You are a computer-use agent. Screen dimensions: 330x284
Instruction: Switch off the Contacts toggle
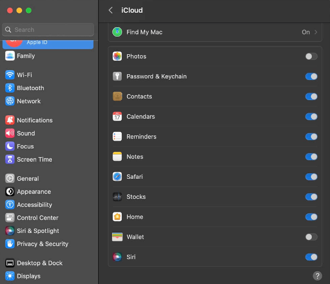[x=311, y=97]
